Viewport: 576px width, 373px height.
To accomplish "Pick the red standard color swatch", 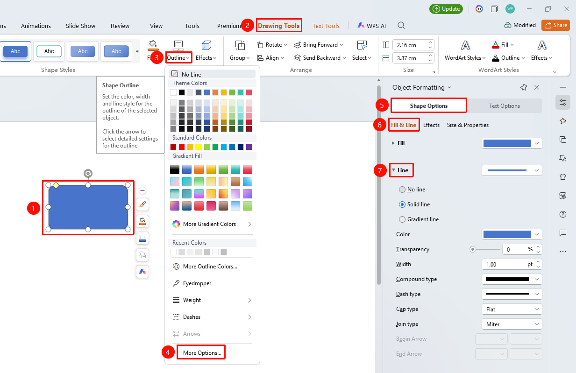I will pos(182,147).
